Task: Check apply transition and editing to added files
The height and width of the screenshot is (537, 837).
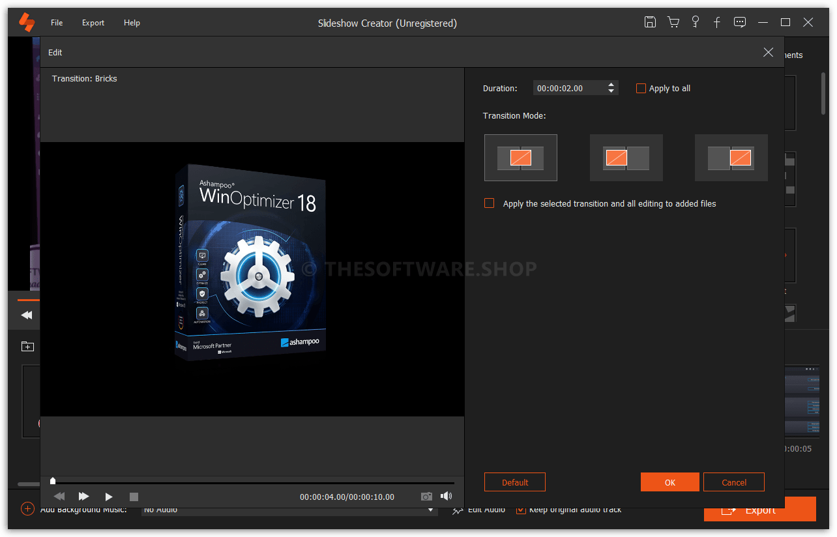Action: point(489,203)
